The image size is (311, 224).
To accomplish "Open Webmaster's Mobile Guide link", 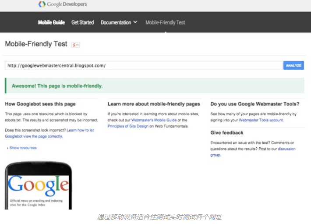I will click(x=154, y=120).
